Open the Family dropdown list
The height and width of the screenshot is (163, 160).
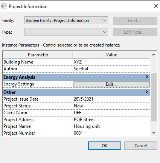(x=66, y=20)
